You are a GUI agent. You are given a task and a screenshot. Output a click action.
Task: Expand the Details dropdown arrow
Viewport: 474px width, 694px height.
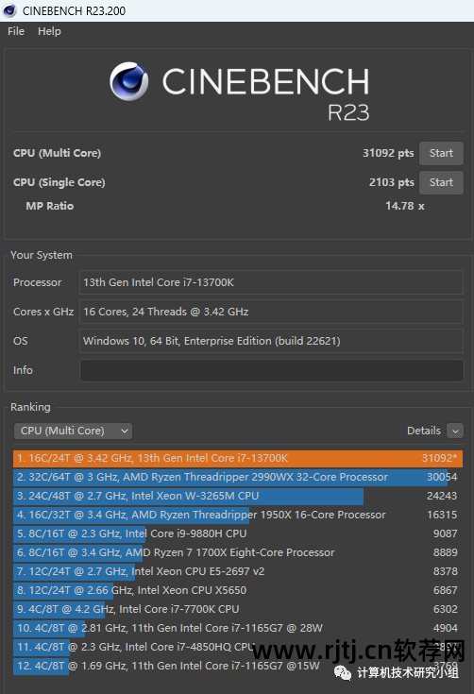(x=455, y=431)
